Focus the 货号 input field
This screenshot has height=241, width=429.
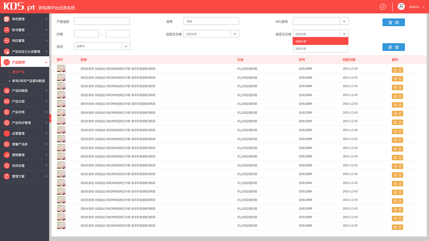[x=211, y=21]
